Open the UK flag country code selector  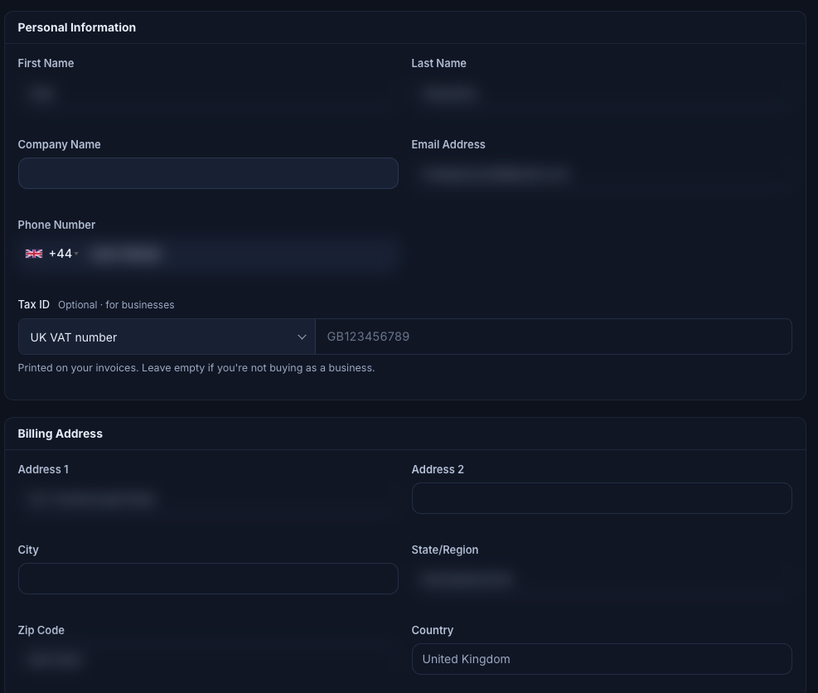click(x=34, y=254)
